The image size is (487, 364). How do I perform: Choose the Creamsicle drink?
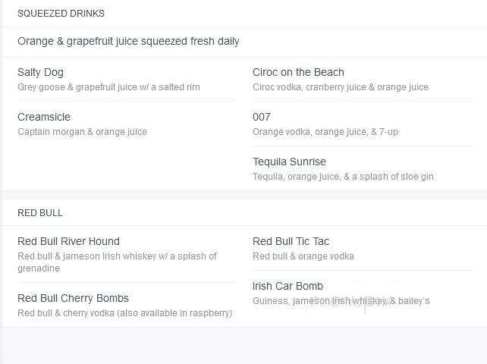click(x=44, y=117)
